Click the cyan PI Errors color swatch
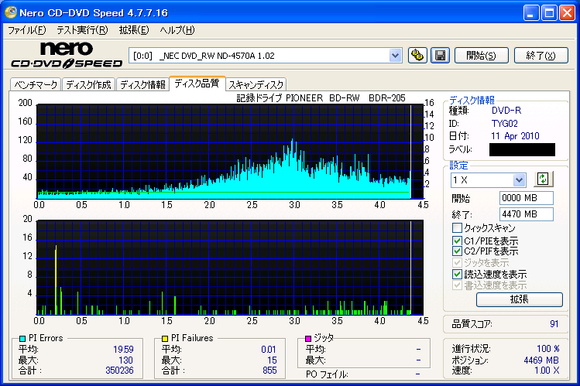Image resolution: width=580 pixels, height=386 pixels. tap(22, 338)
